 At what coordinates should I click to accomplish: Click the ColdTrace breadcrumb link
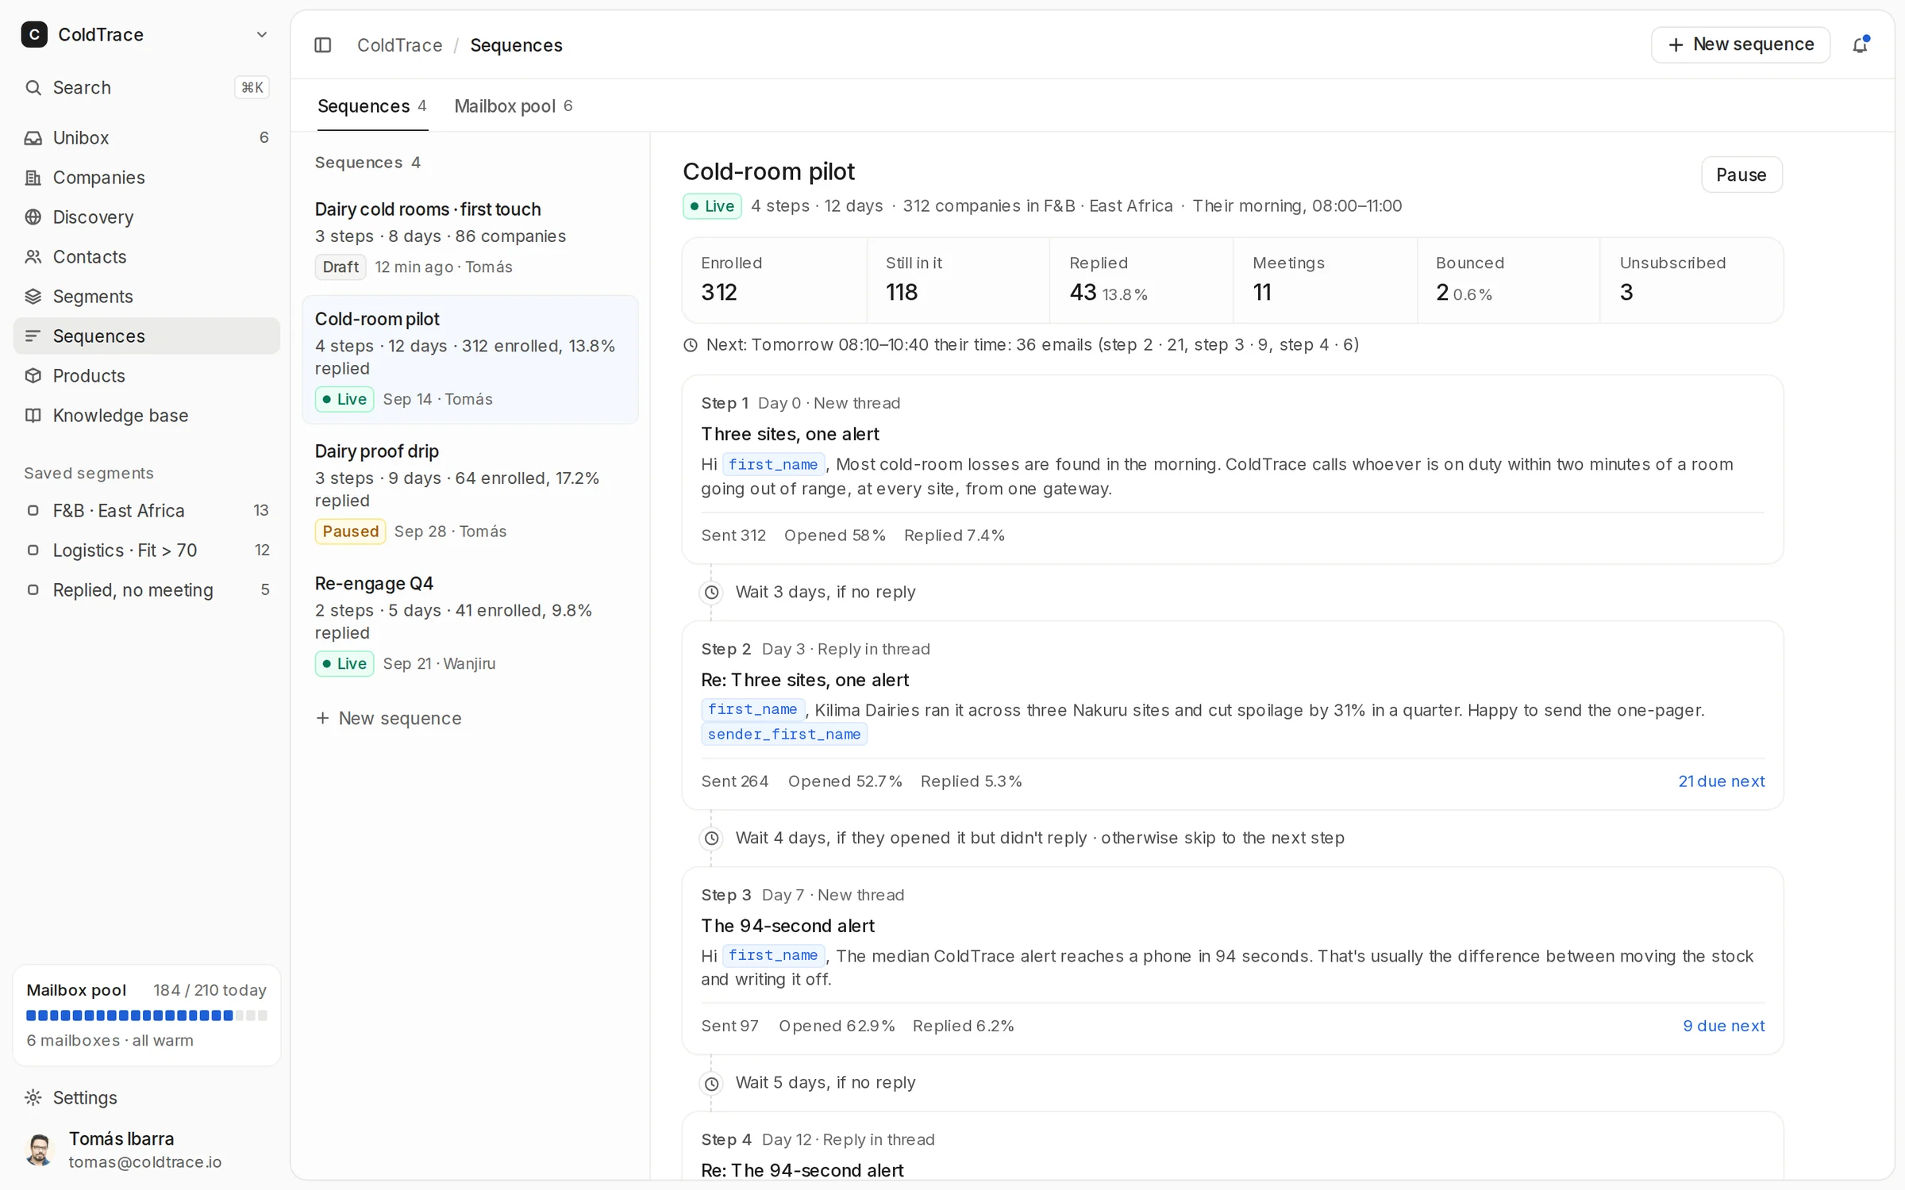pyautogui.click(x=400, y=45)
